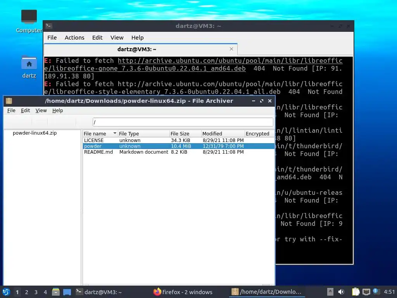Switch to workspace 2 in the taskbar

(27, 292)
